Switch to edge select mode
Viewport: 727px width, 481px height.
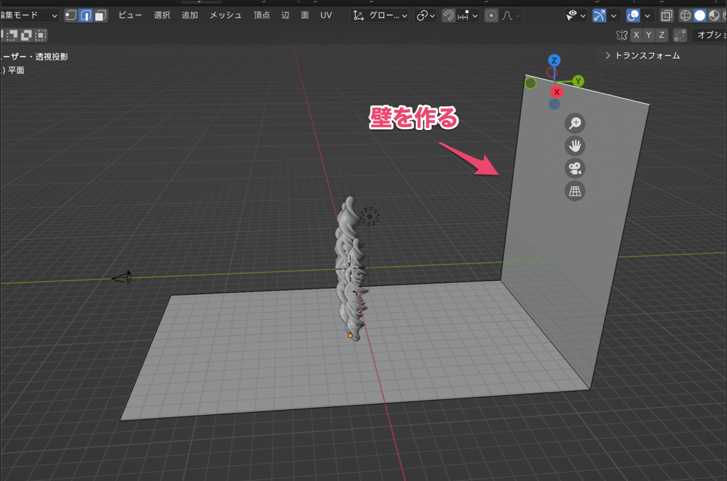(85, 15)
